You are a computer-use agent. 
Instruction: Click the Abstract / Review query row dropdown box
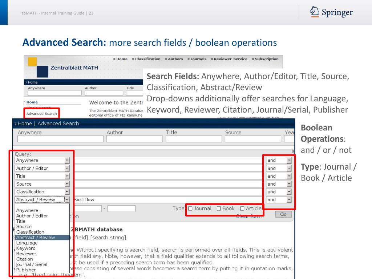pyautogui.click(x=42, y=199)
